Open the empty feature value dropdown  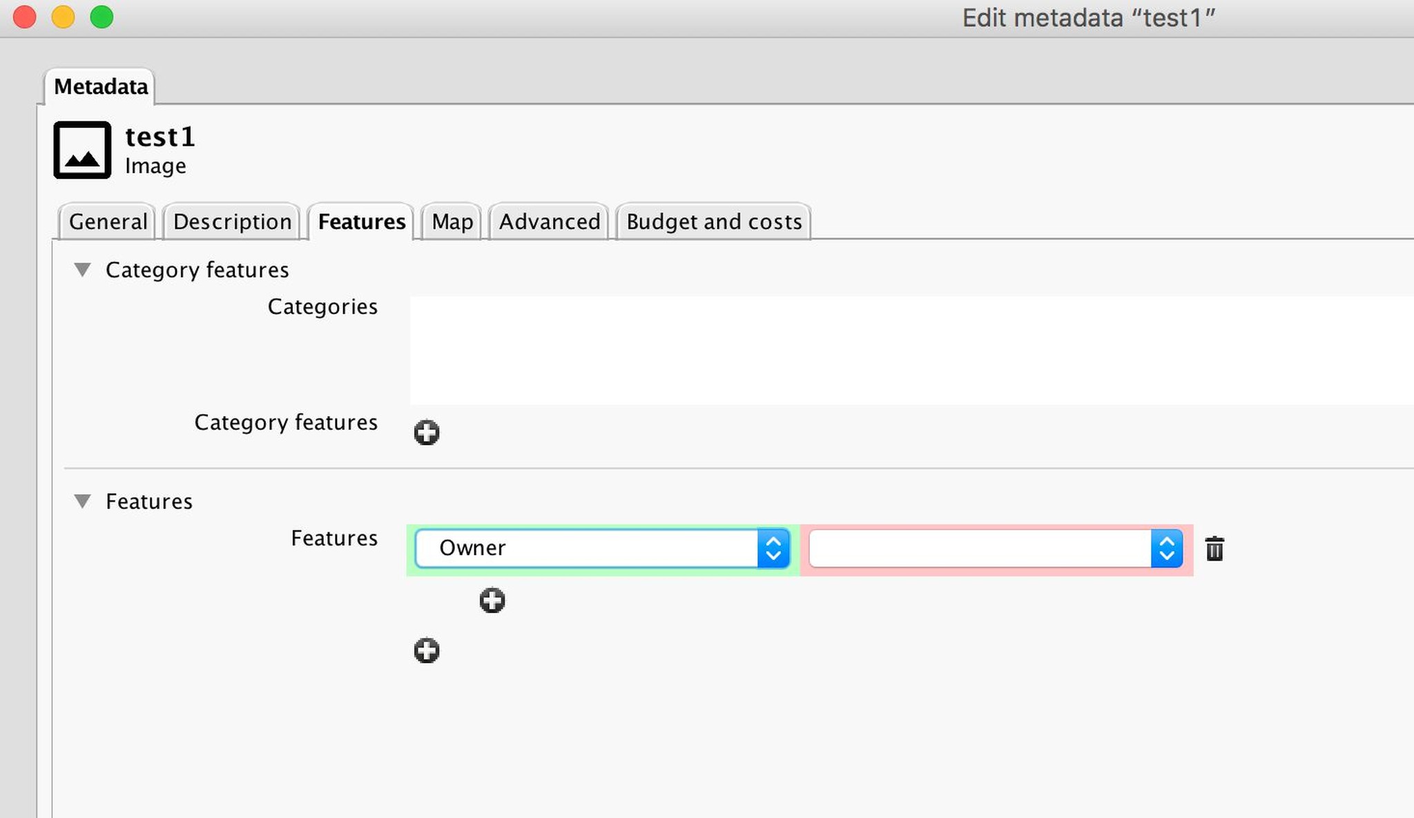[995, 549]
